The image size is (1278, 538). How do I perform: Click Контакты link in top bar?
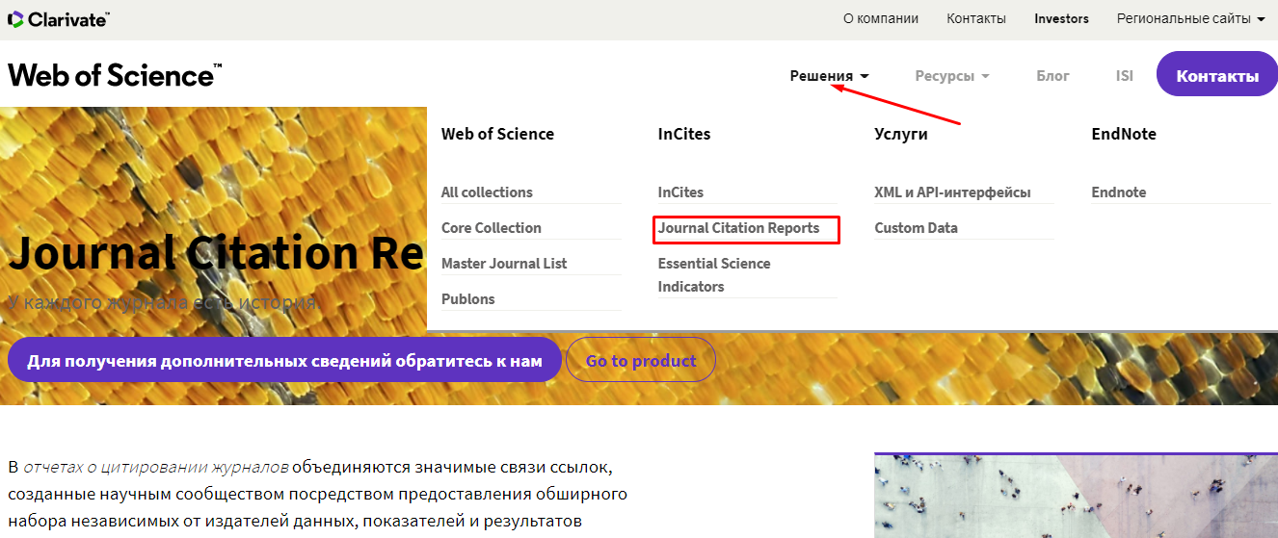tap(975, 18)
